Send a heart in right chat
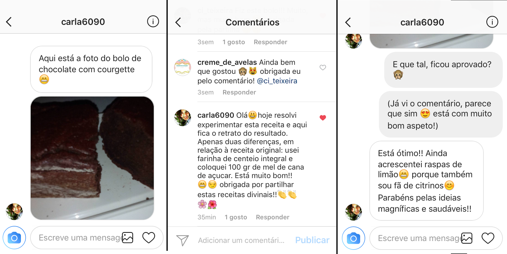Image resolution: width=507 pixels, height=254 pixels. (488, 238)
